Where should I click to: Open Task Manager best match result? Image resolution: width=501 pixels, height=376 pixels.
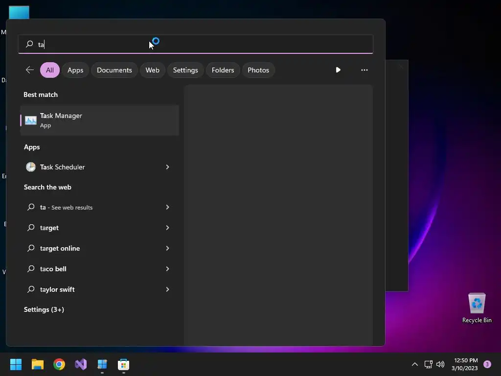point(99,120)
